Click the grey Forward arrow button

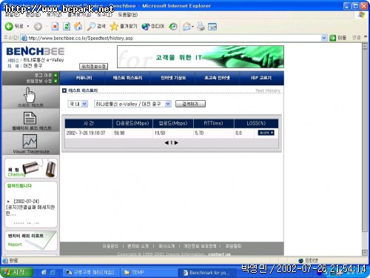38,26
